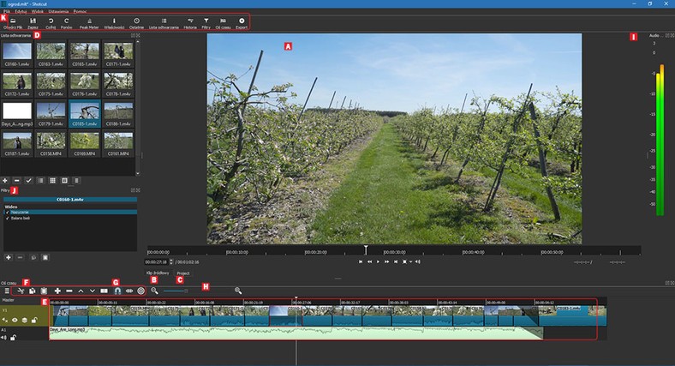Click the scissors cut icon in timeline toolbar
This screenshot has width=675, height=366.
(x=19, y=291)
